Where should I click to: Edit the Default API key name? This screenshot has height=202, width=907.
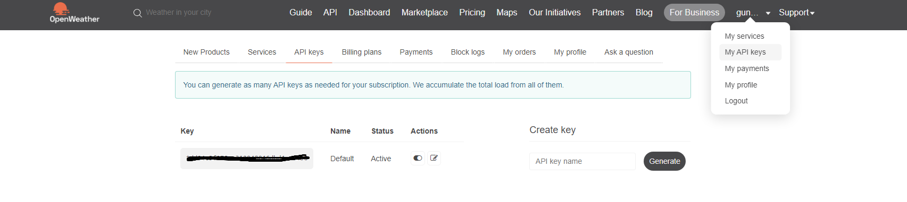(x=434, y=158)
